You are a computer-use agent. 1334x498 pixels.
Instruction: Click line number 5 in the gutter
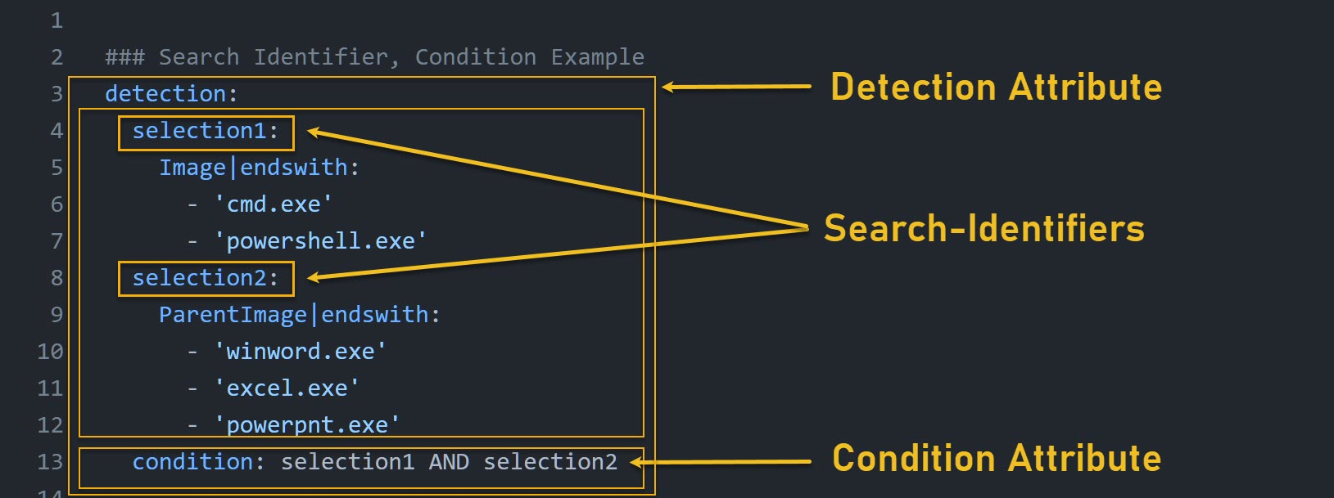(57, 168)
